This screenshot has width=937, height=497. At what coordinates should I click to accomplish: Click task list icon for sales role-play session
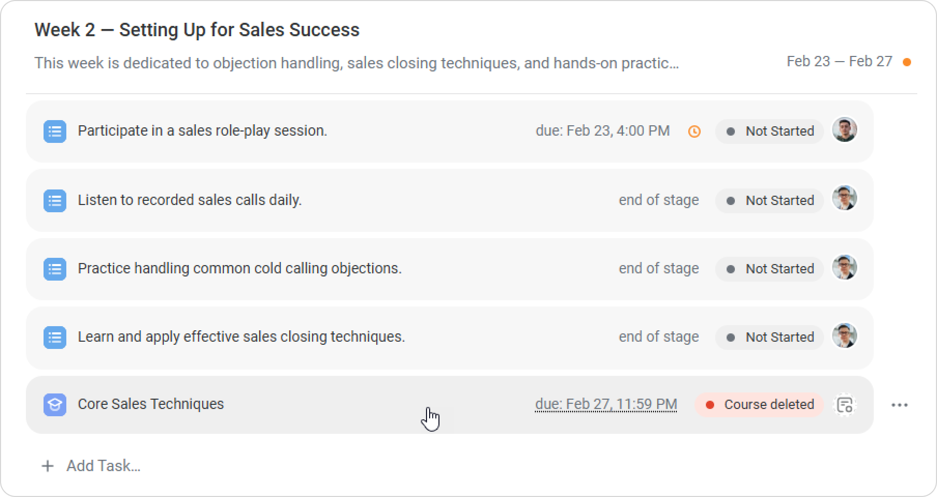click(x=55, y=131)
